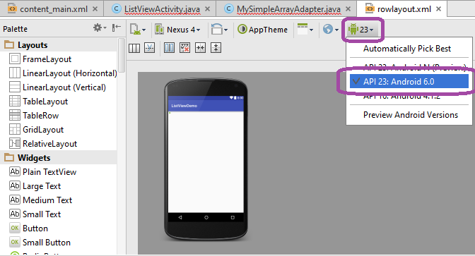Image resolution: width=475 pixels, height=256 pixels.
Task: Click the second layout toolbar icon with blue mark
Action: coord(150,48)
